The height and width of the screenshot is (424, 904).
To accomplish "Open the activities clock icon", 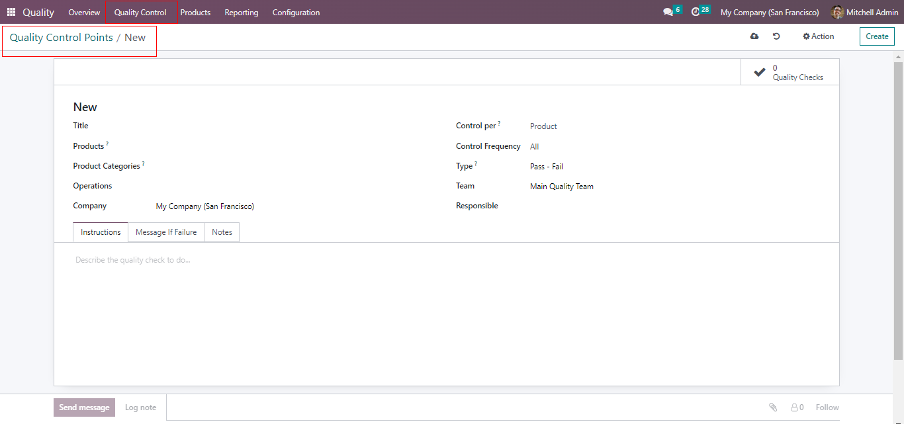I will pos(696,13).
